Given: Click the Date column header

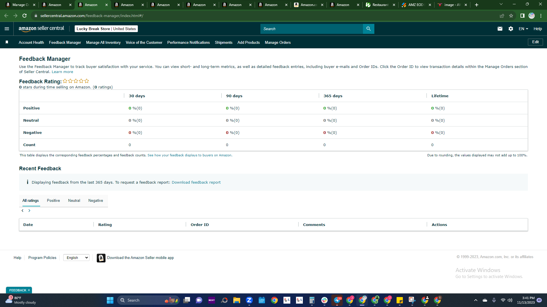Looking at the screenshot, I should 28,225.
